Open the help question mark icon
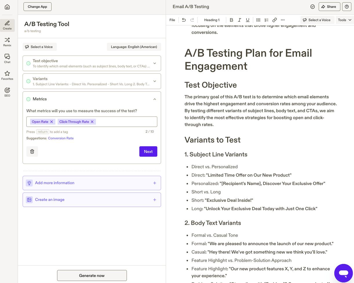The image size is (354, 283). pos(347,7)
